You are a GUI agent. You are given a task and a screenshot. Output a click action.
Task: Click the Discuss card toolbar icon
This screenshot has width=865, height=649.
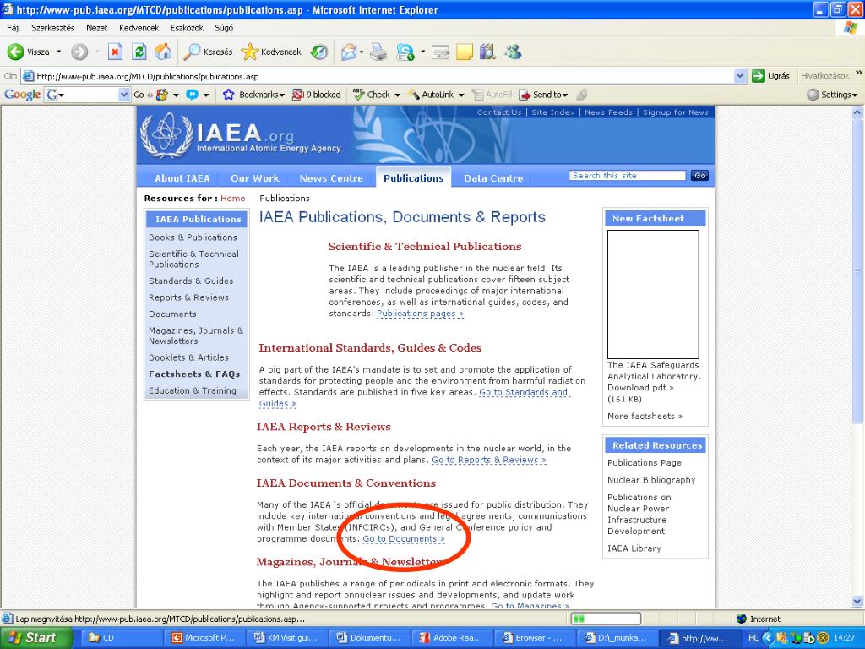440,52
